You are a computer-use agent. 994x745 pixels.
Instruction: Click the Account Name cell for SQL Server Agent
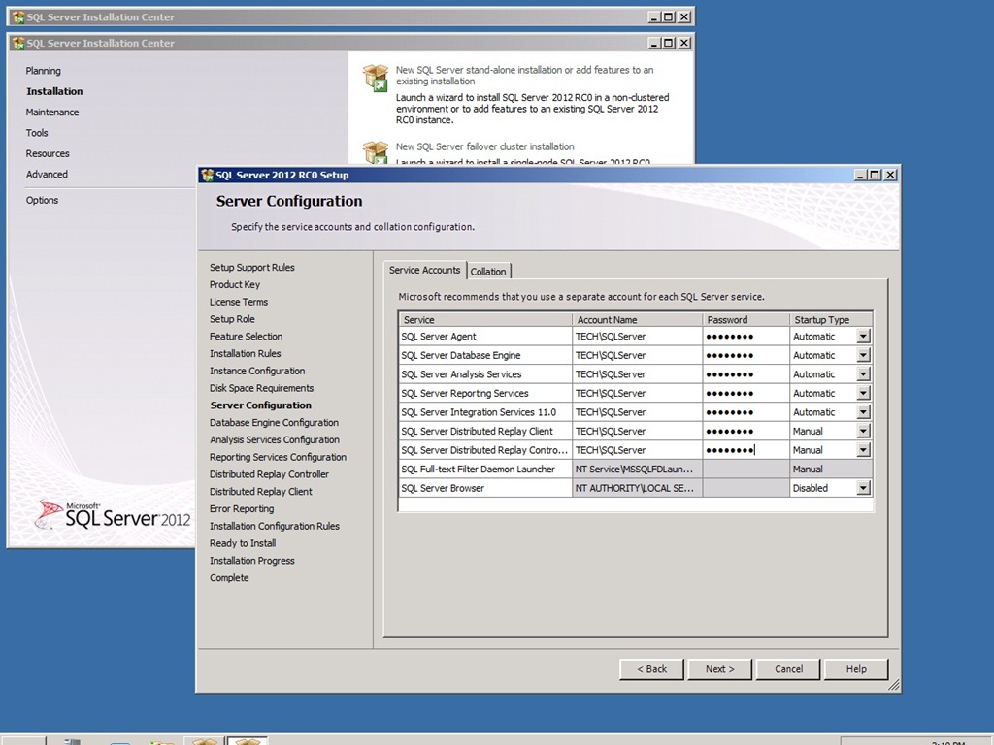point(637,337)
